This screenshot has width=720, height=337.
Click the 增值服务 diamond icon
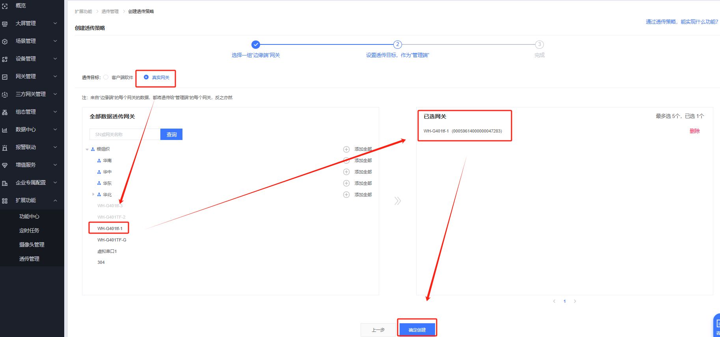pyautogui.click(x=5, y=166)
